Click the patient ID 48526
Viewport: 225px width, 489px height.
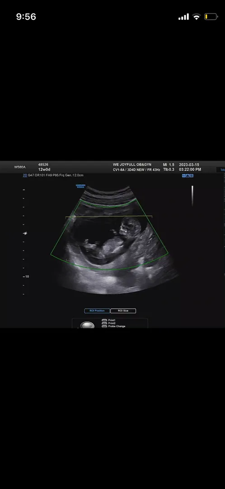[x=43, y=164]
